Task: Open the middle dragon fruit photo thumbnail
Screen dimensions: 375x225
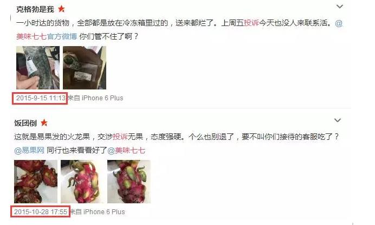Action: coord(82,182)
